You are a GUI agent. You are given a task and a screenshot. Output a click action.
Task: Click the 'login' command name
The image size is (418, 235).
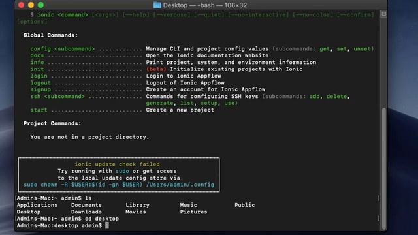(39, 76)
